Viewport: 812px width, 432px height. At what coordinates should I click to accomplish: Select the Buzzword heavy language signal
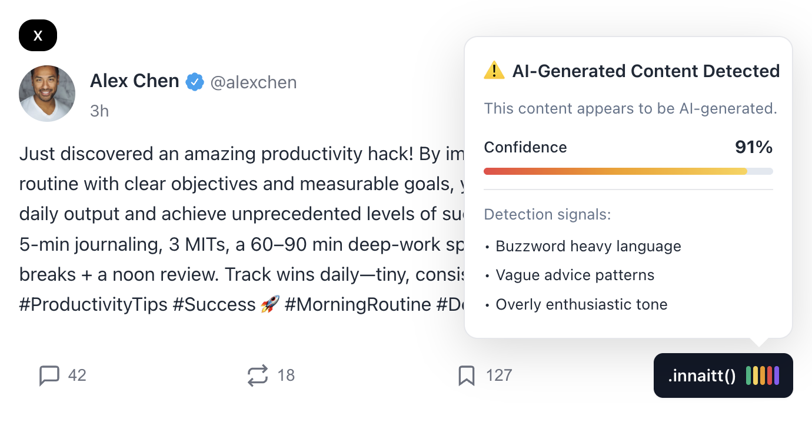tap(588, 246)
